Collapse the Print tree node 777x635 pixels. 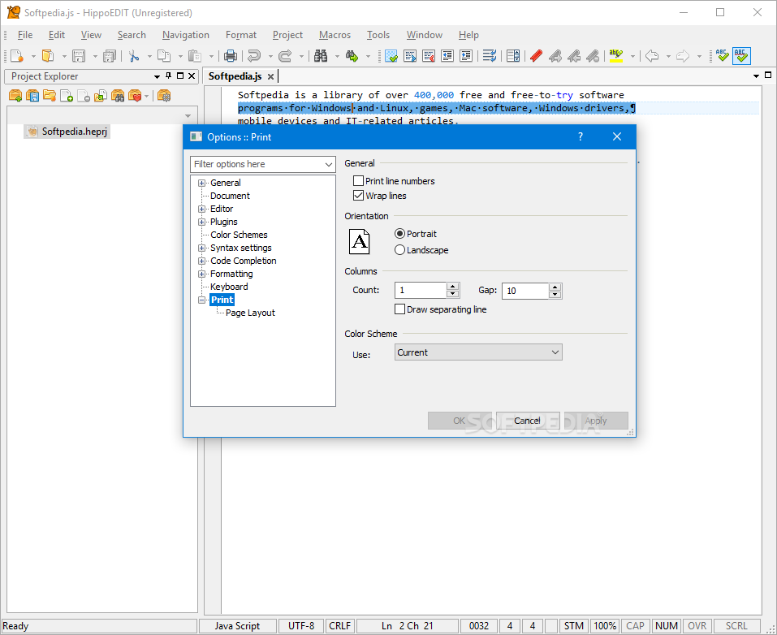tap(201, 300)
